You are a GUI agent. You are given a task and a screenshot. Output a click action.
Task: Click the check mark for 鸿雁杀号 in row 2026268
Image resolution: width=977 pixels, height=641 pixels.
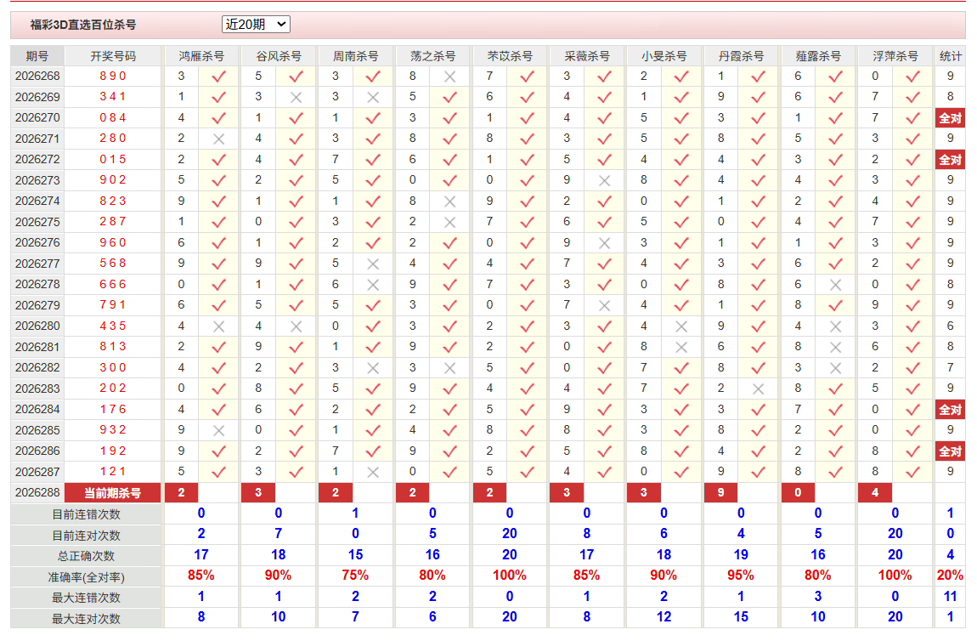point(218,77)
